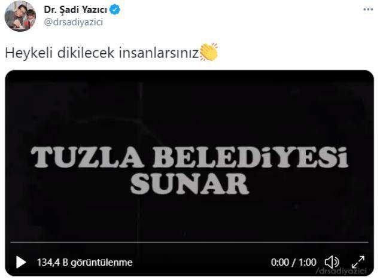The height and width of the screenshot is (280, 383).
Task: Open video in fullscreen mode
Action: [358, 262]
